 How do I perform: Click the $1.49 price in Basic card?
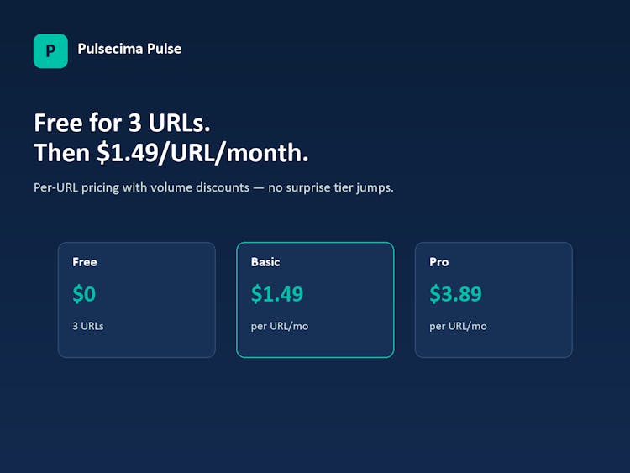(x=277, y=294)
